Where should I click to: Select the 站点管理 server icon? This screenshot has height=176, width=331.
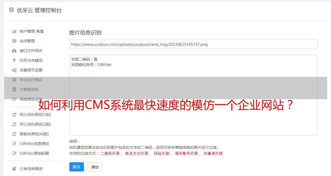[14, 41]
